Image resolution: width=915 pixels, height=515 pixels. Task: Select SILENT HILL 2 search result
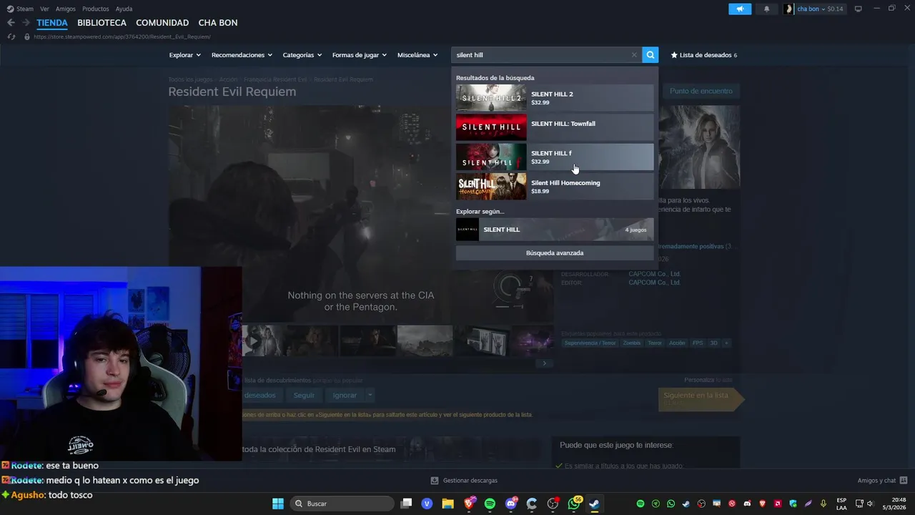[x=555, y=98]
